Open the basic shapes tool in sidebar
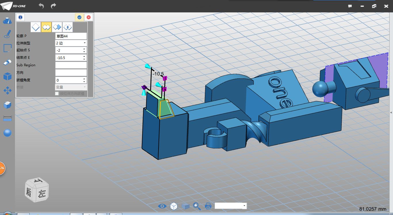The image size is (393, 215). click(7, 21)
